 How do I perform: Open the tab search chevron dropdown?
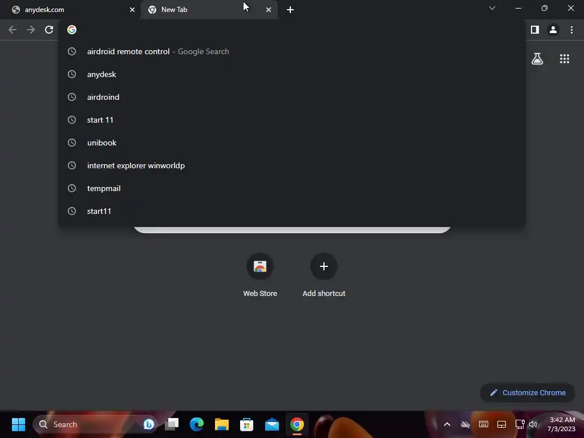pyautogui.click(x=492, y=8)
